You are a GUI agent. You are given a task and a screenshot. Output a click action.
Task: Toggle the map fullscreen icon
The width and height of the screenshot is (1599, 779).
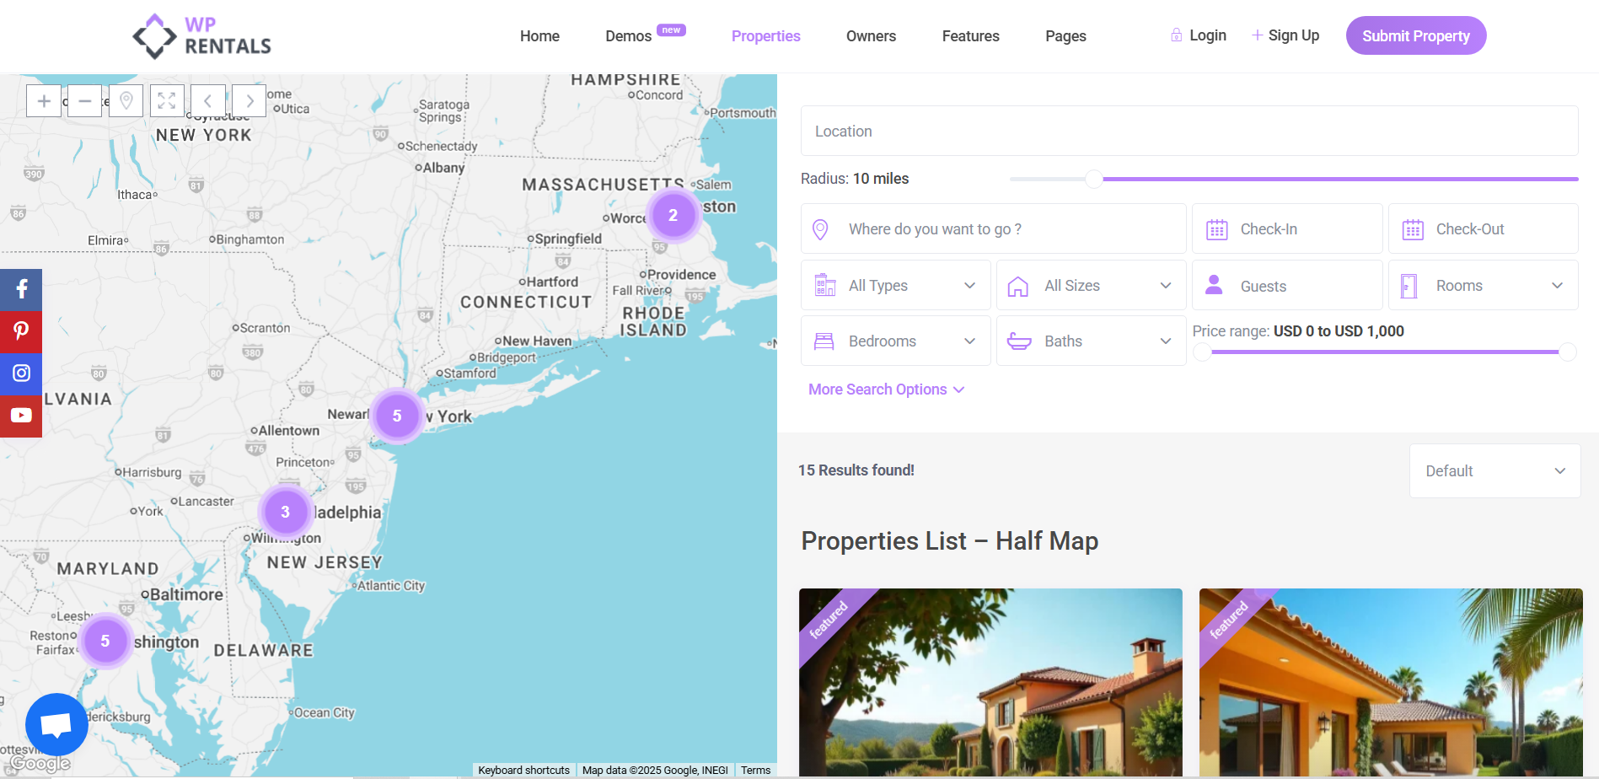tap(167, 101)
